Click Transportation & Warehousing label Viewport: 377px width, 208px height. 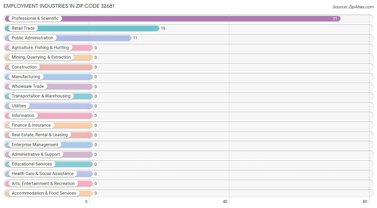point(41,96)
